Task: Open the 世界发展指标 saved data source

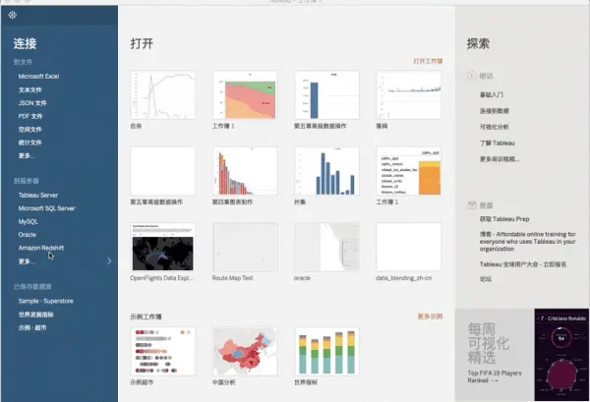Action: [x=36, y=315]
